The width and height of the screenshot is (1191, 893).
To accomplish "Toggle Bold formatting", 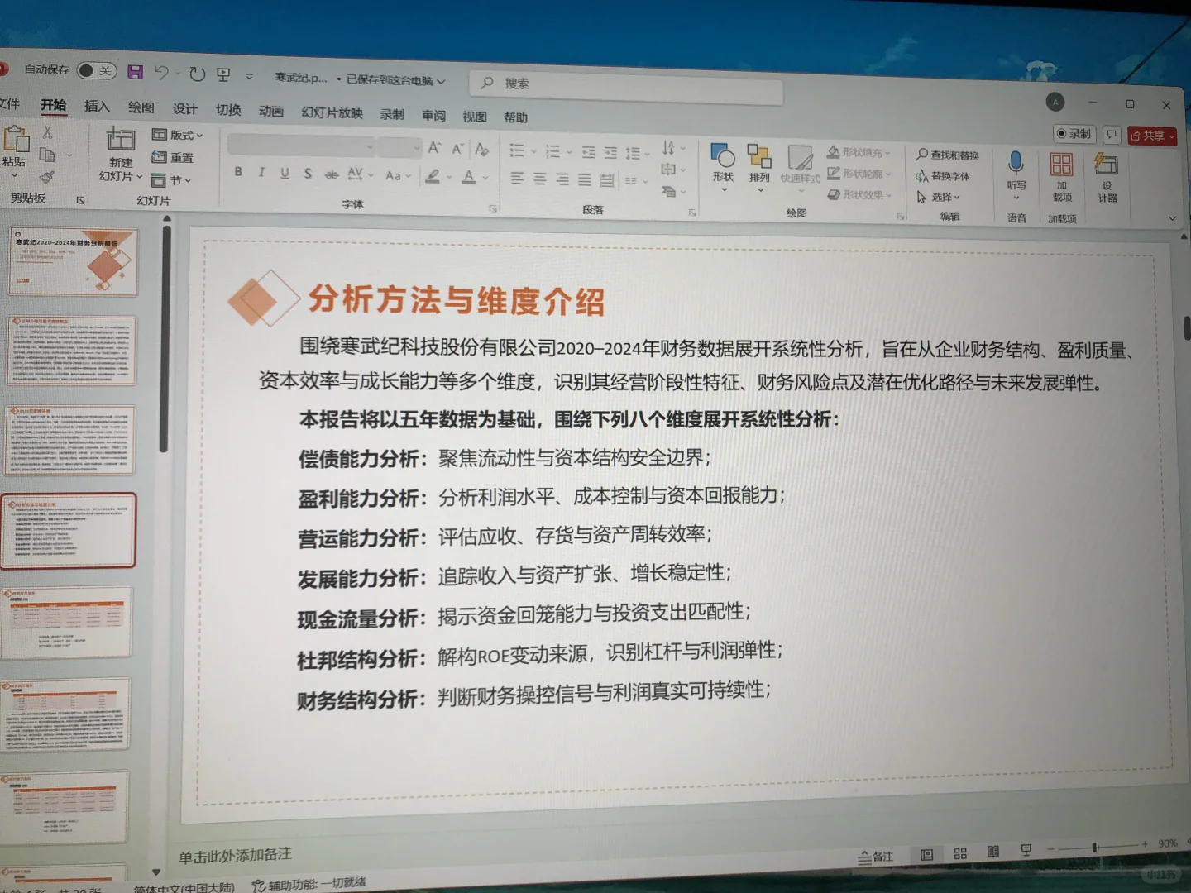I will pyautogui.click(x=238, y=174).
